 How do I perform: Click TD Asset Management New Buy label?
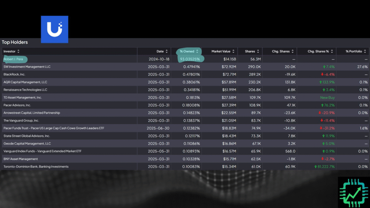coord(327,97)
